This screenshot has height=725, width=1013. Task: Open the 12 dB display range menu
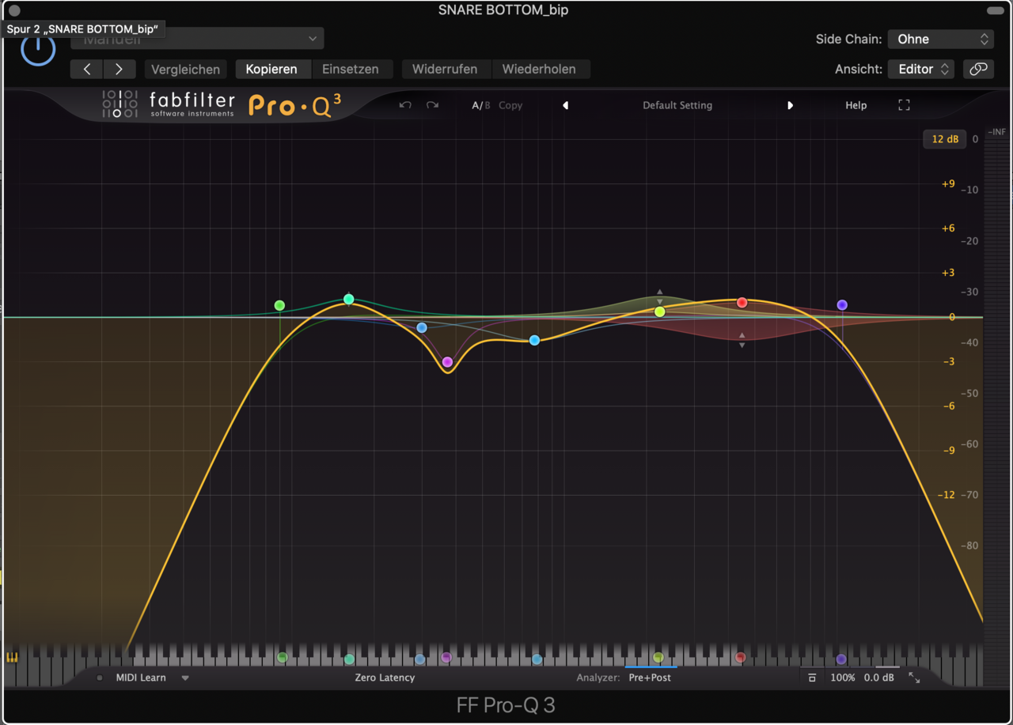point(944,139)
